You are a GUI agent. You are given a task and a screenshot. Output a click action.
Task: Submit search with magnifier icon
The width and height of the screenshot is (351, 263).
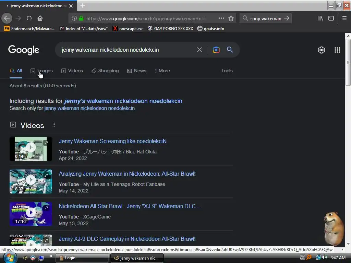230,50
